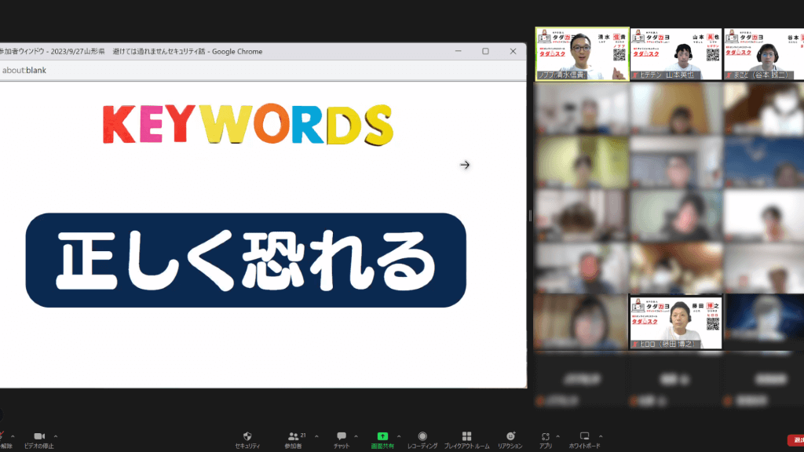
Task: Start レコーディング (Recording) from the toolbar
Action: click(422, 436)
